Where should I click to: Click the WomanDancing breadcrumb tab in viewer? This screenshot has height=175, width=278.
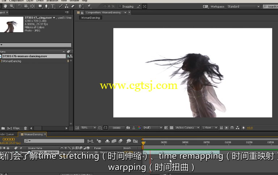tap(90, 18)
